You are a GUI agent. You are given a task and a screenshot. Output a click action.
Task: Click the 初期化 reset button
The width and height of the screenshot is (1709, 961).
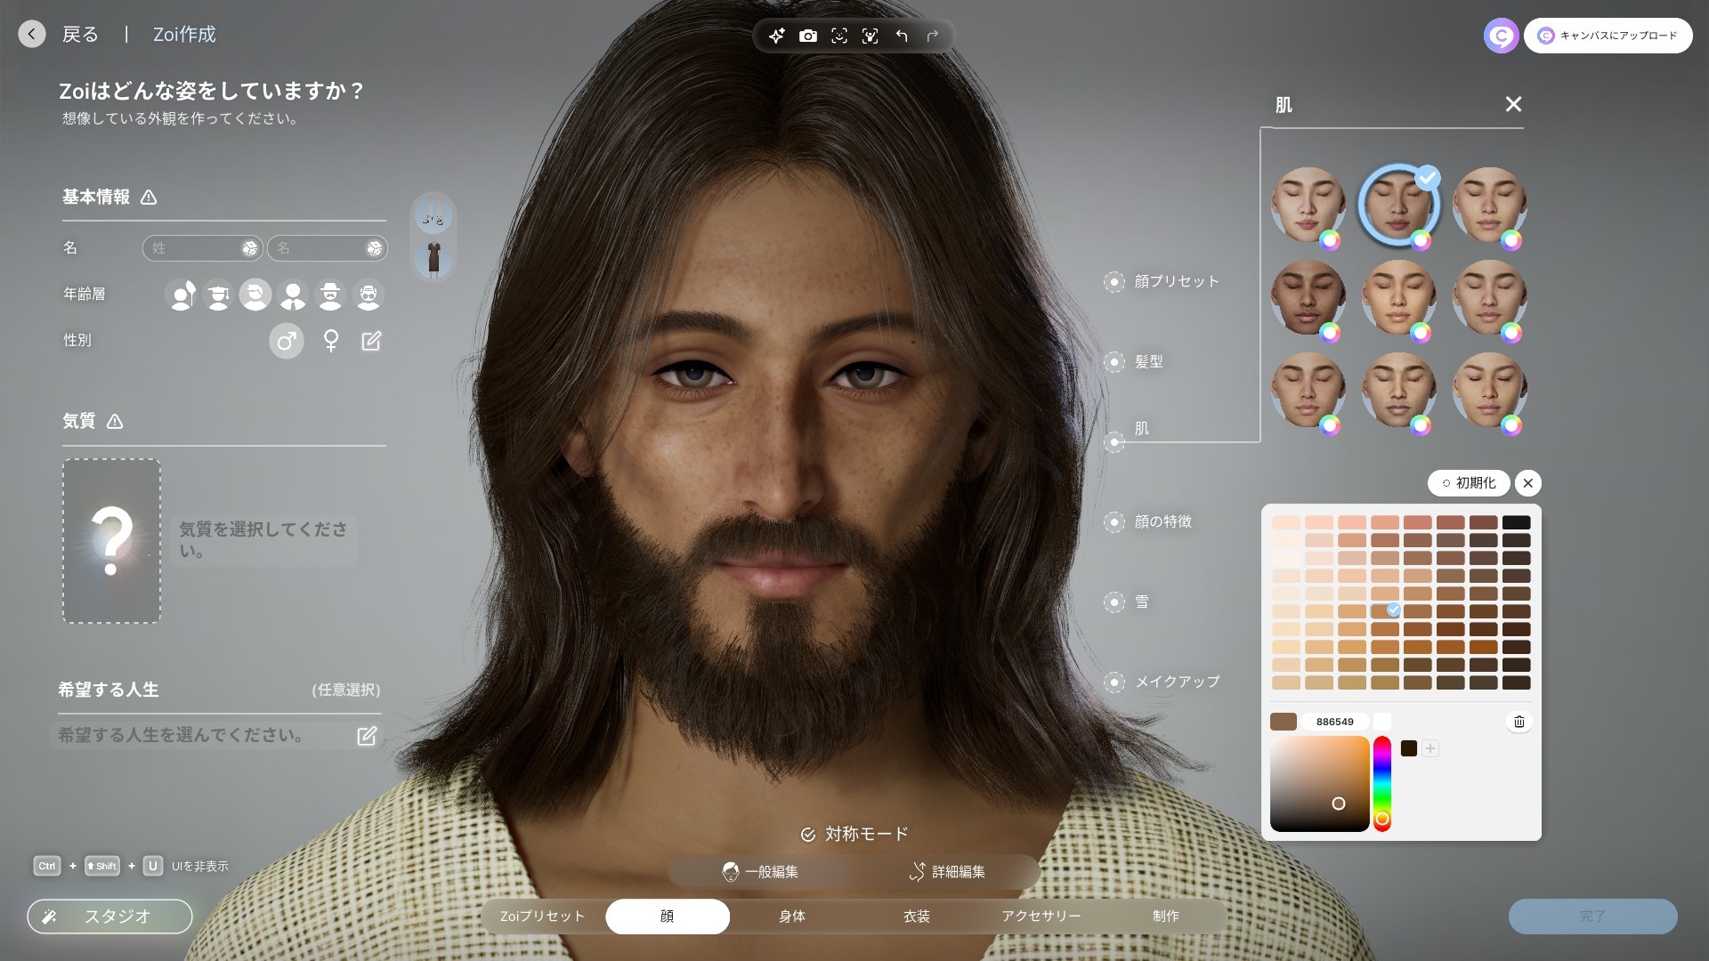[1469, 483]
